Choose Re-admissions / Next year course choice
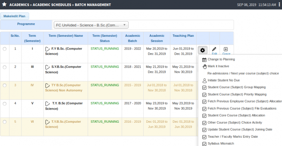 pos(243,73)
